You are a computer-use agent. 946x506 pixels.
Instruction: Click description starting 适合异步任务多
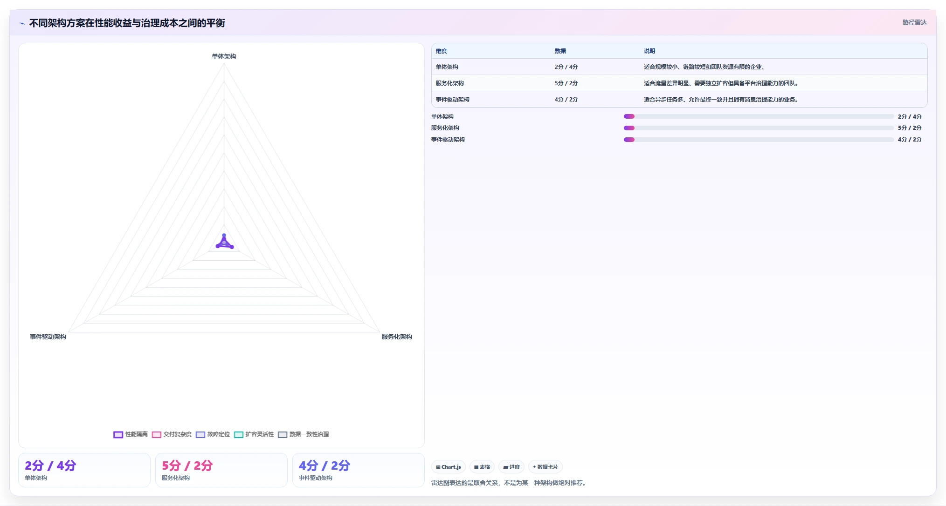pyautogui.click(x=721, y=100)
